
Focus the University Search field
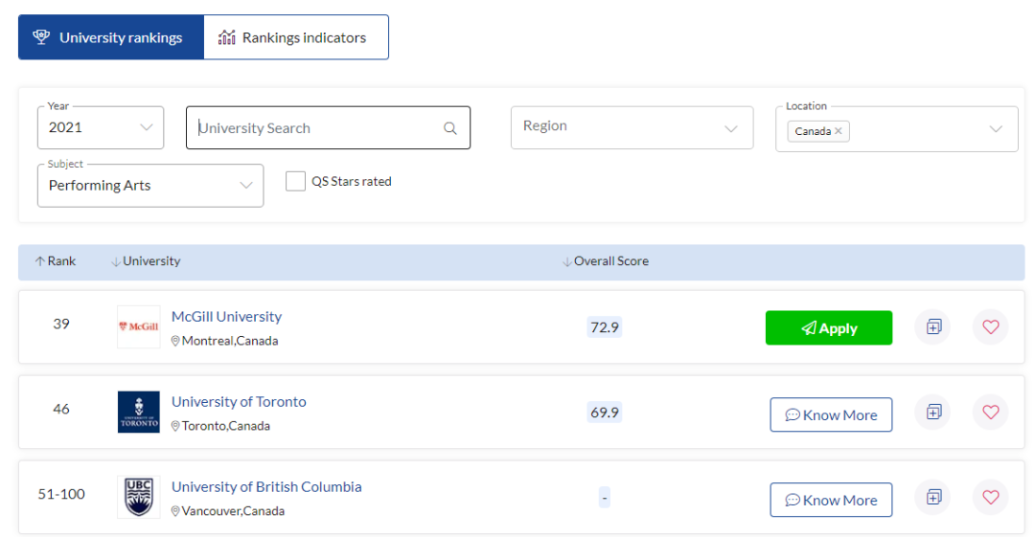point(316,128)
